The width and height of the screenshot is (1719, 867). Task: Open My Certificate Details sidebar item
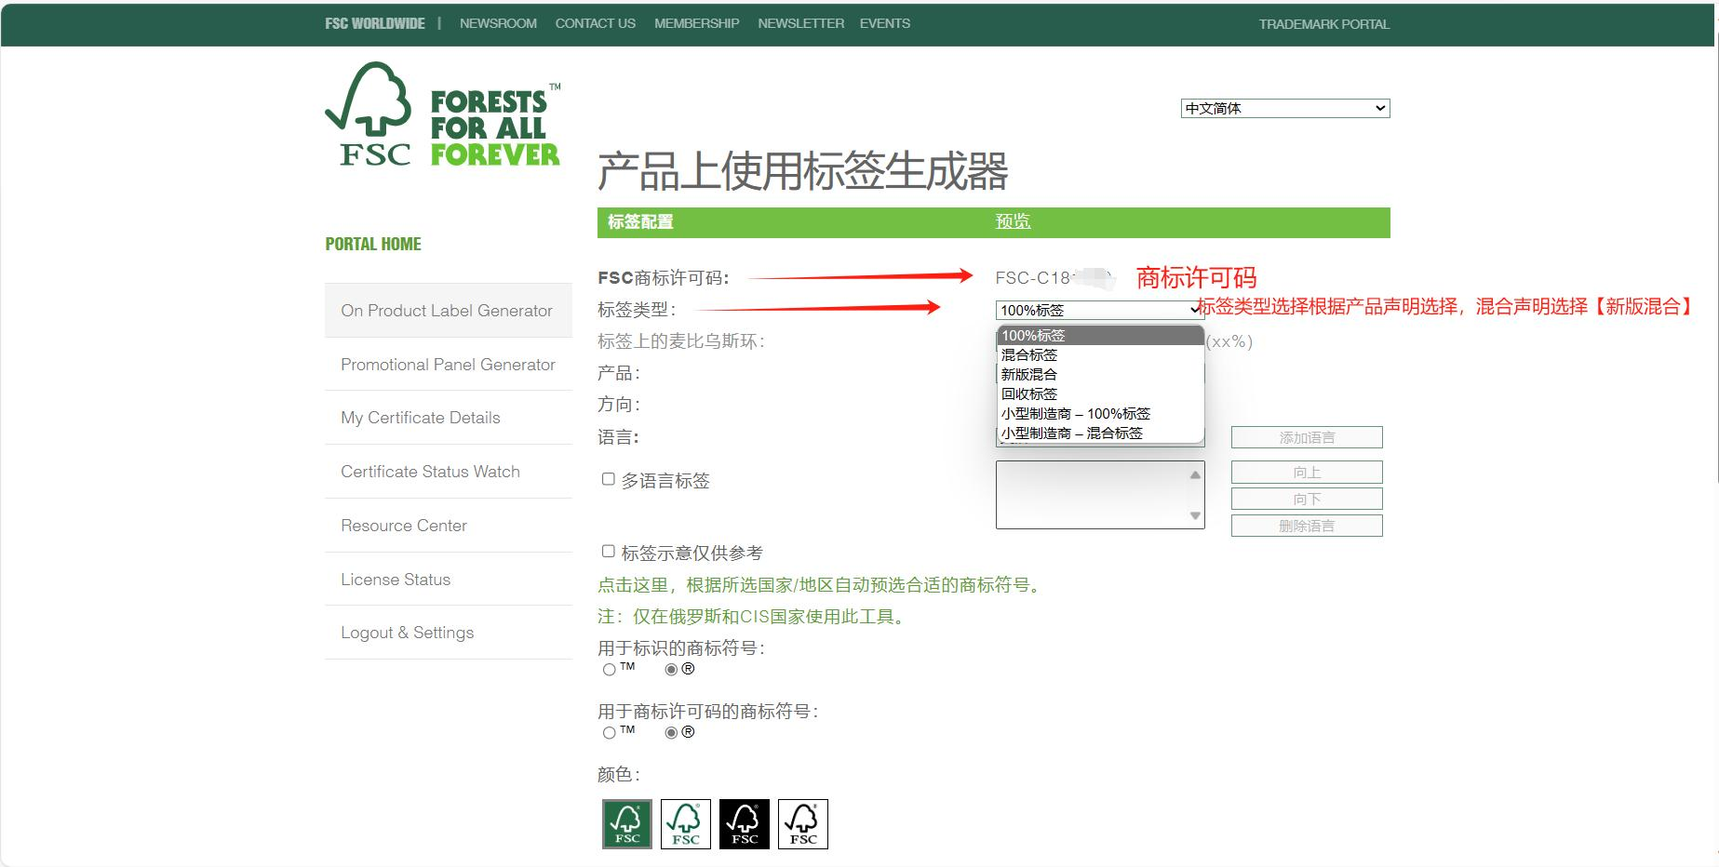449,418
